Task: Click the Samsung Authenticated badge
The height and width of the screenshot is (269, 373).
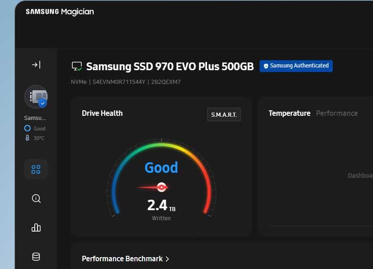Action: 296,66
